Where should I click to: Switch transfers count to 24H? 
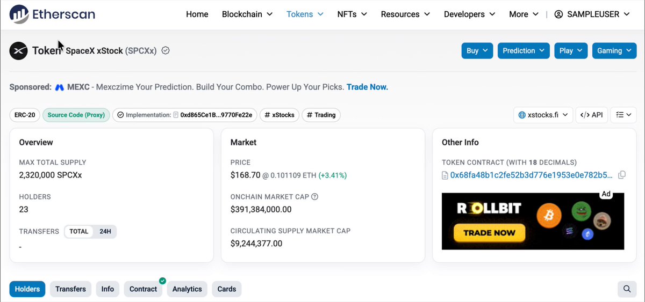click(x=105, y=232)
